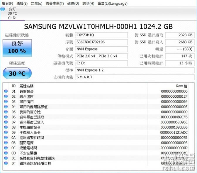Click the standard field NVM Express 1.2
The width and height of the screenshot is (197, 173).
(135, 70)
